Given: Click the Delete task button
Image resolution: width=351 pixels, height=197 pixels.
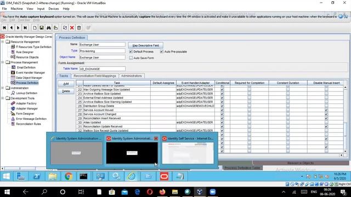Looking at the screenshot, I should coord(66,91).
